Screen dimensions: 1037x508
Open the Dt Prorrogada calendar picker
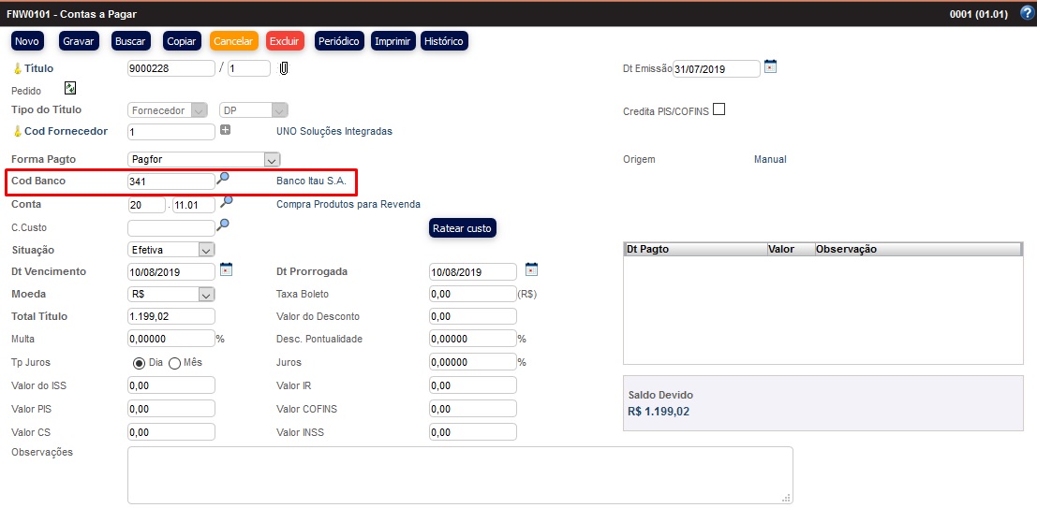click(x=531, y=269)
